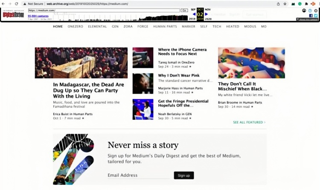Click the browser back arrow
The image size is (320, 190).
click(x=3, y=3)
